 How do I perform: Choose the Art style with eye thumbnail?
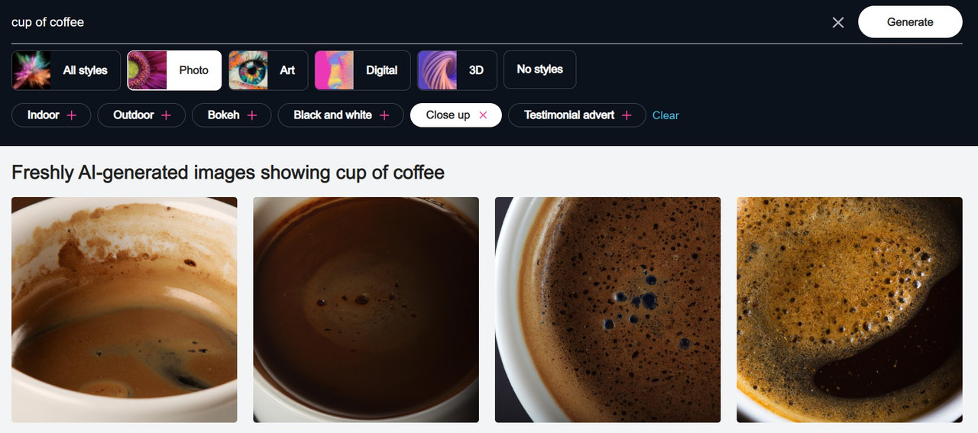pos(268,70)
